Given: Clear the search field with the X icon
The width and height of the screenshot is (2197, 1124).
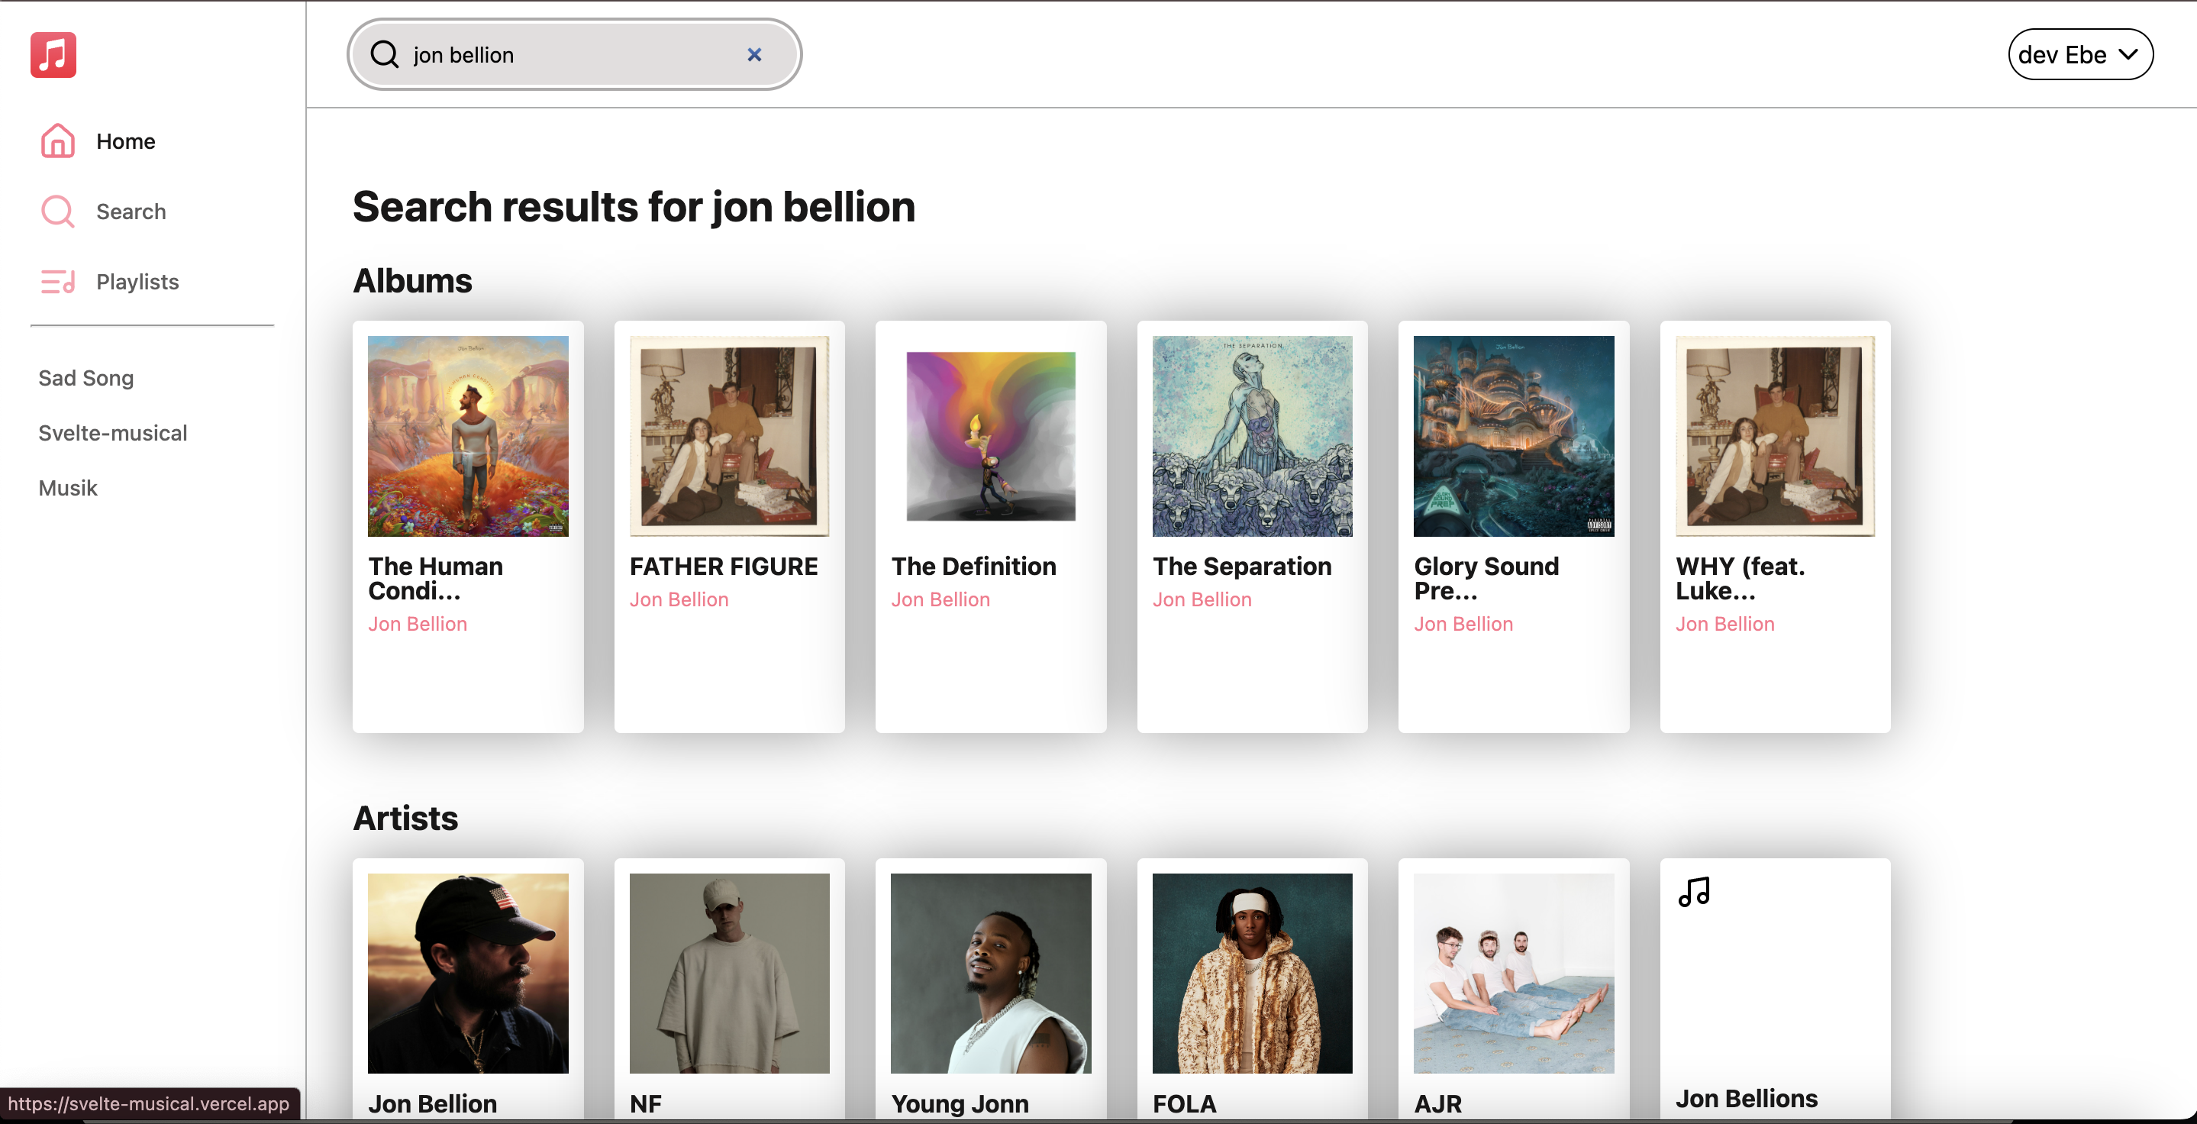Looking at the screenshot, I should [754, 54].
